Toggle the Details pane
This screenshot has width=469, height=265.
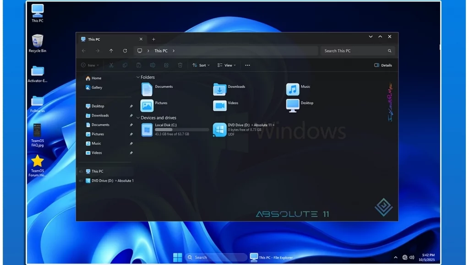(383, 65)
